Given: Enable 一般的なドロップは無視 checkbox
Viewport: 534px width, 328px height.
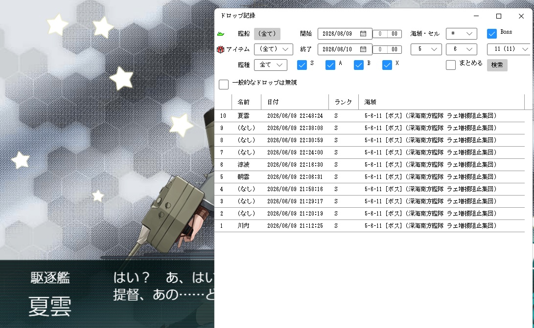Looking at the screenshot, I should click(223, 85).
